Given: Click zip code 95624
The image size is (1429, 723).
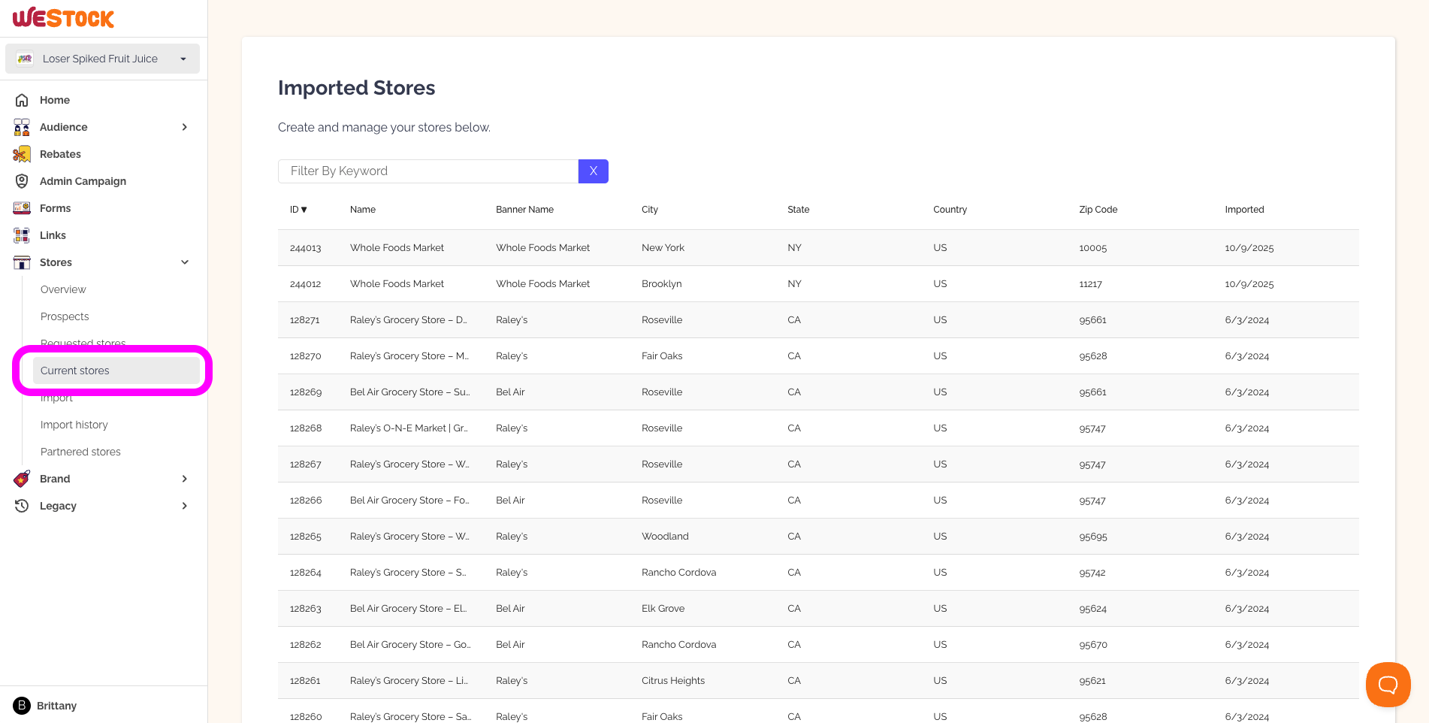Looking at the screenshot, I should coord(1092,609).
